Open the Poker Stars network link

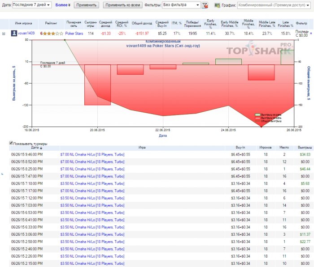point(74,33)
